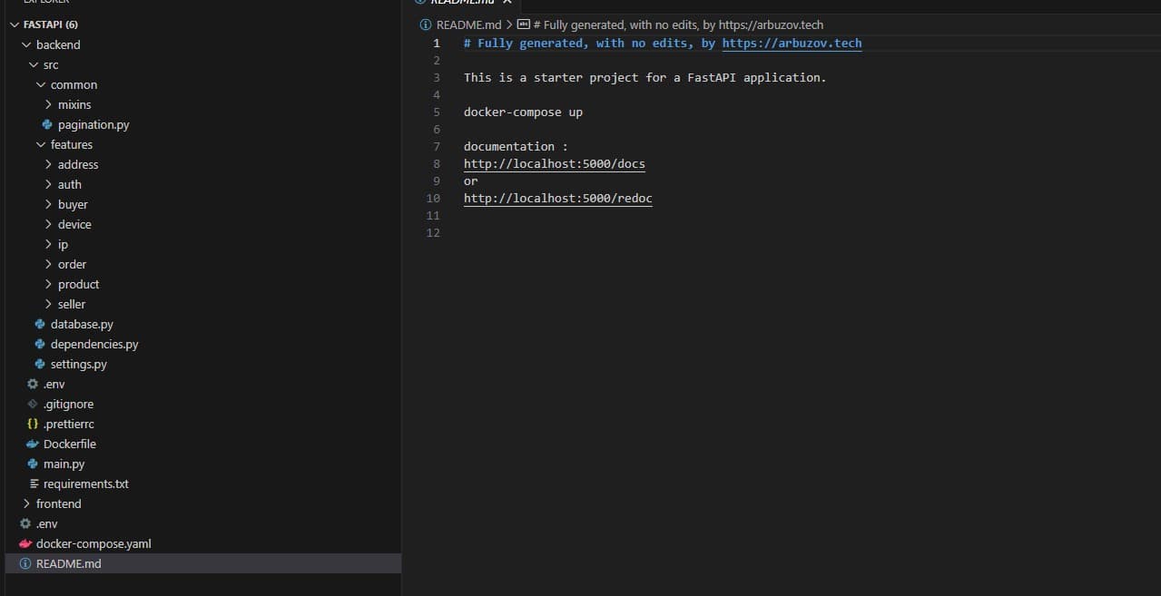Click README.md in the breadcrumb
Image resolution: width=1161 pixels, height=596 pixels.
468,24
